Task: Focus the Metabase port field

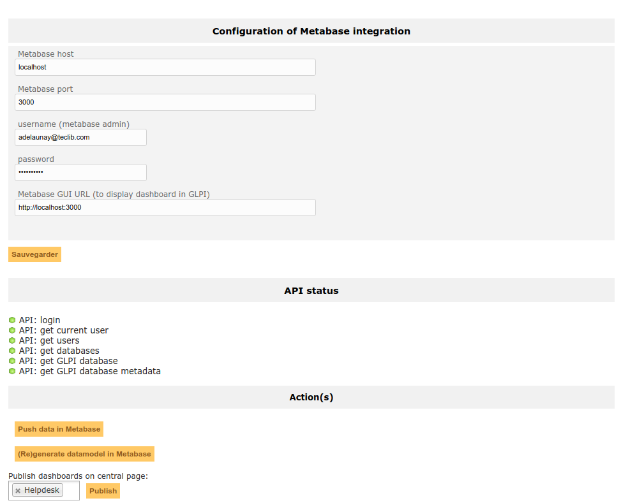Action: [165, 102]
